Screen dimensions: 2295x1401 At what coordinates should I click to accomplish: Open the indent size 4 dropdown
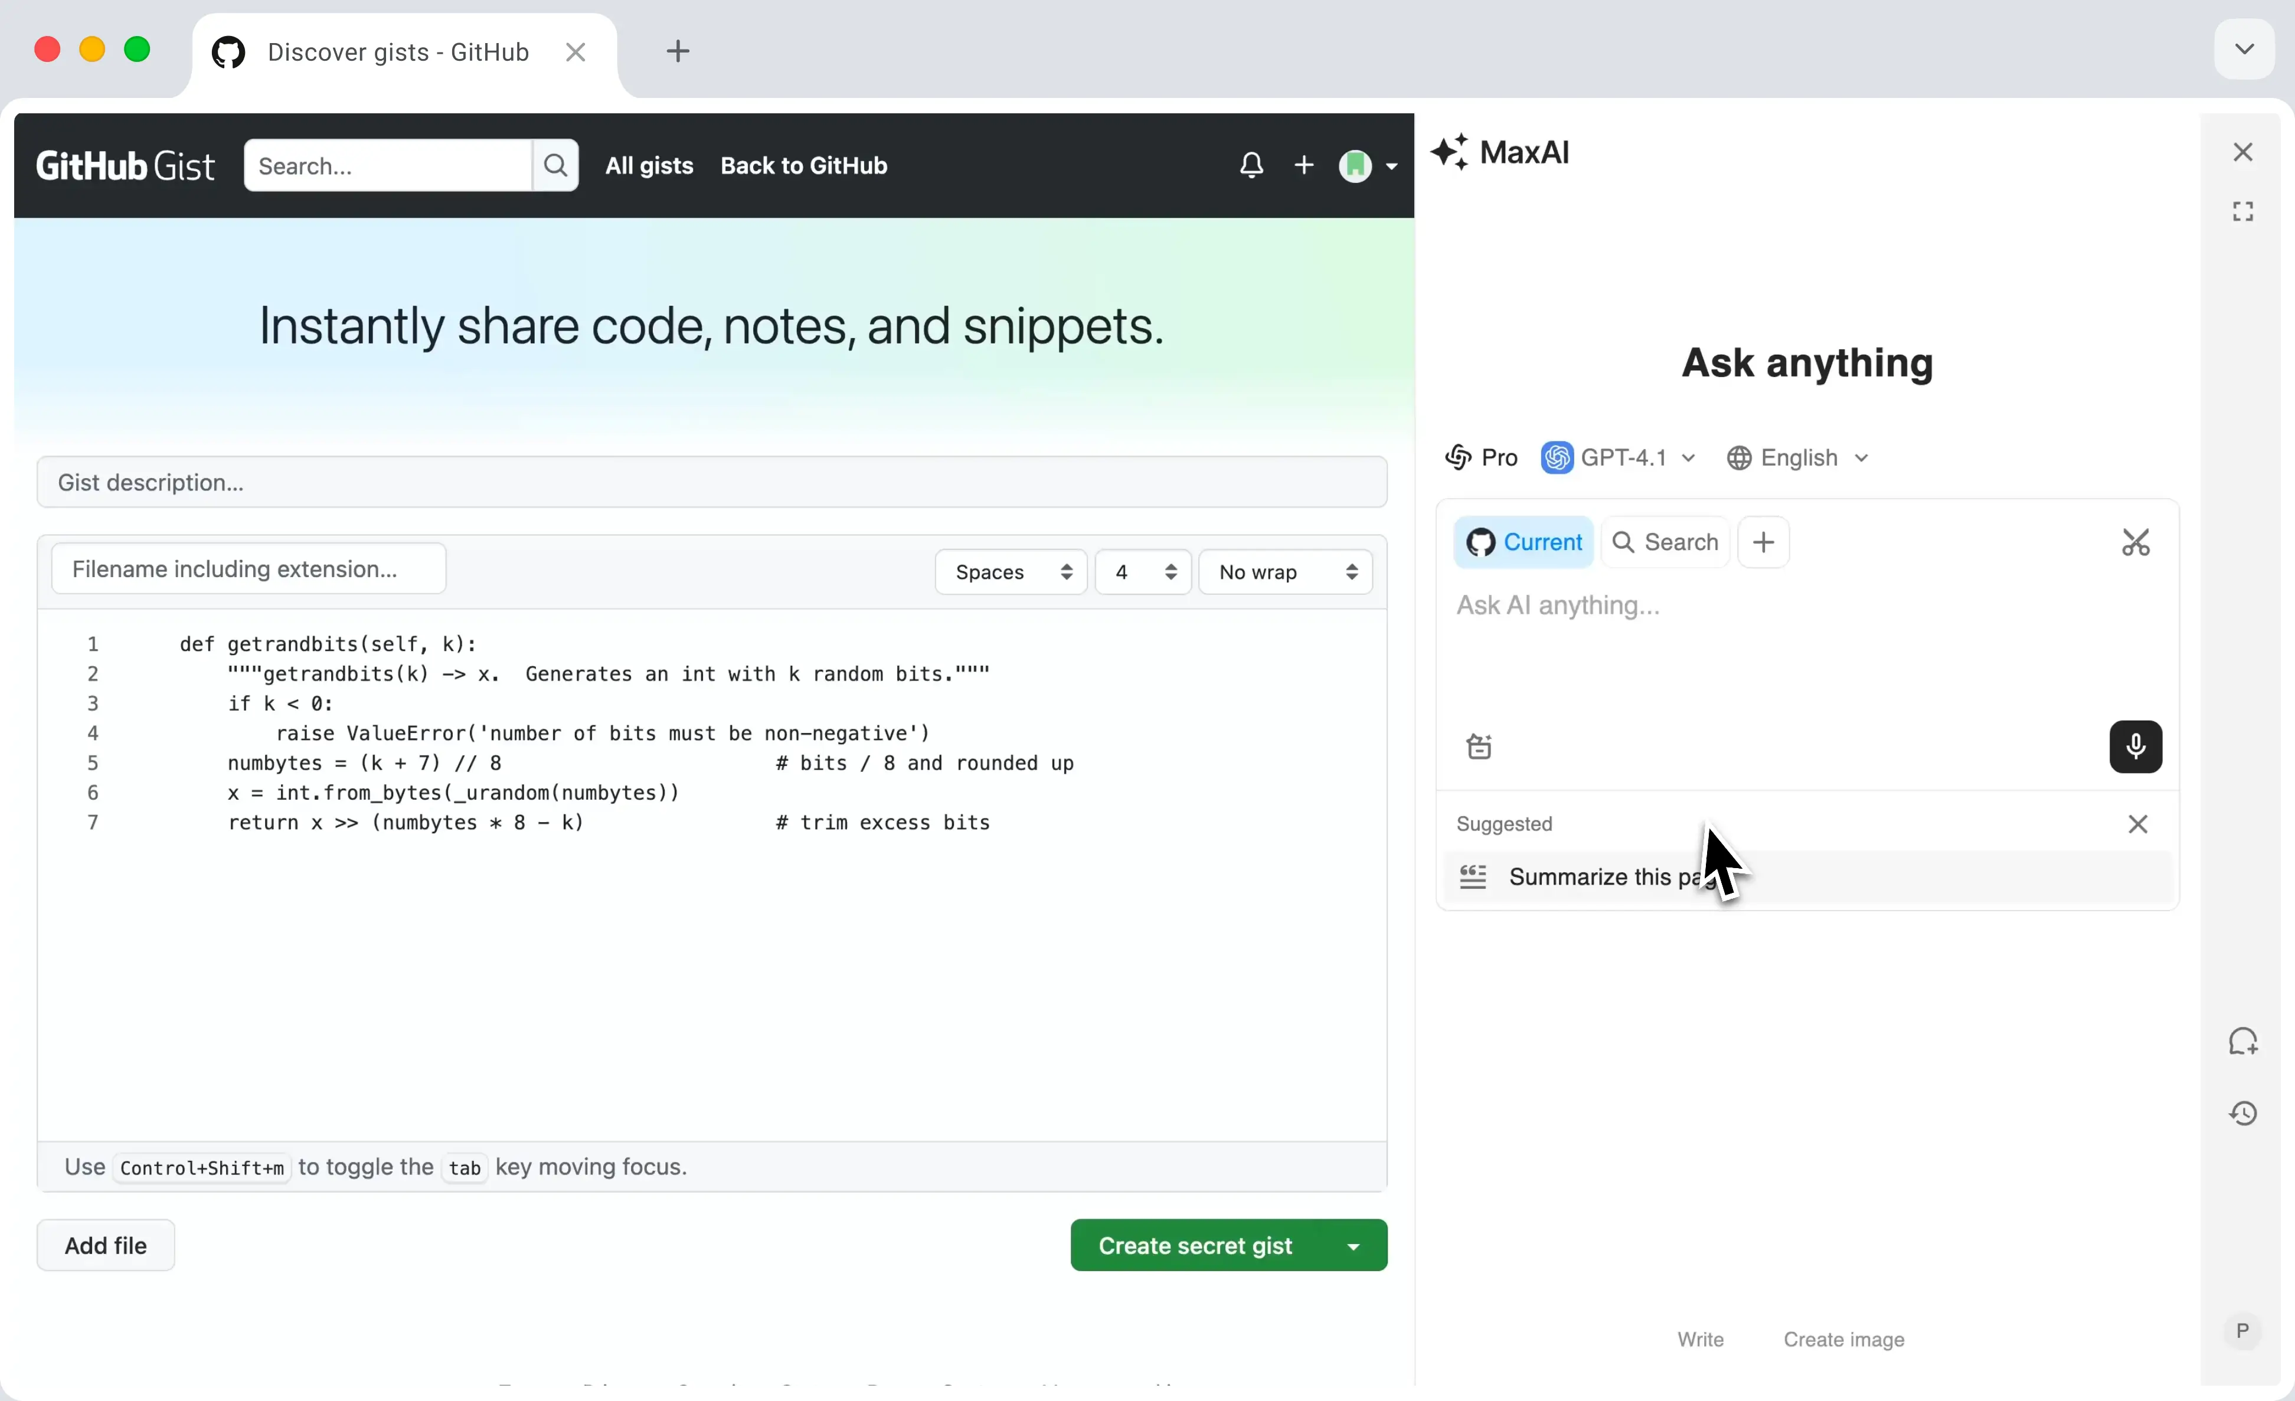coord(1143,572)
